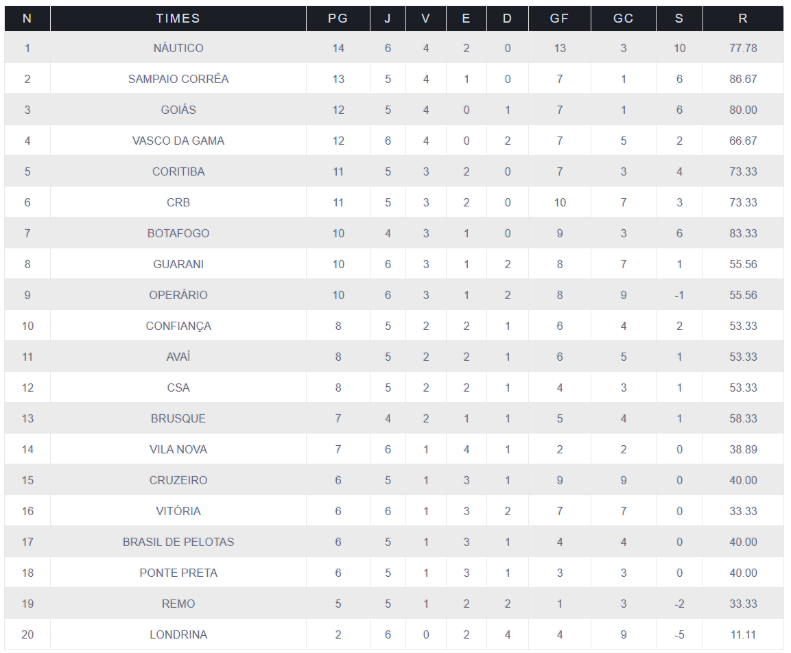Click the GF column header

559,19
